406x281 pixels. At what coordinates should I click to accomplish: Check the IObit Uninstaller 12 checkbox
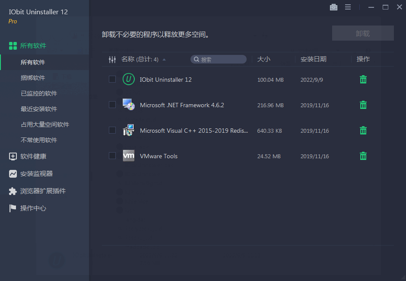click(112, 79)
